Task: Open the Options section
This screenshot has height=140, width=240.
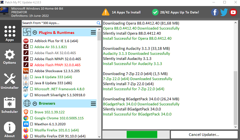Action: [10, 57]
